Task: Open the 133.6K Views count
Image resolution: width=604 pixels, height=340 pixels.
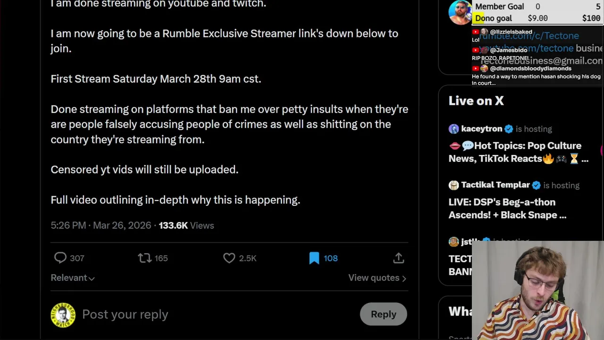Action: tap(186, 225)
